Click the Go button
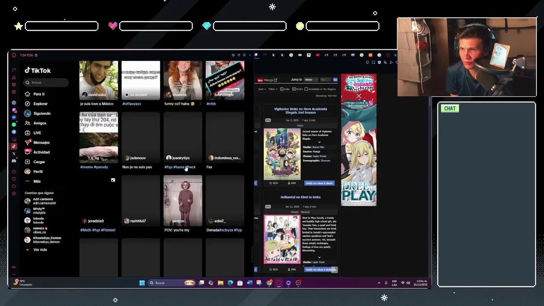This screenshot has width=544, height=306. point(335,79)
